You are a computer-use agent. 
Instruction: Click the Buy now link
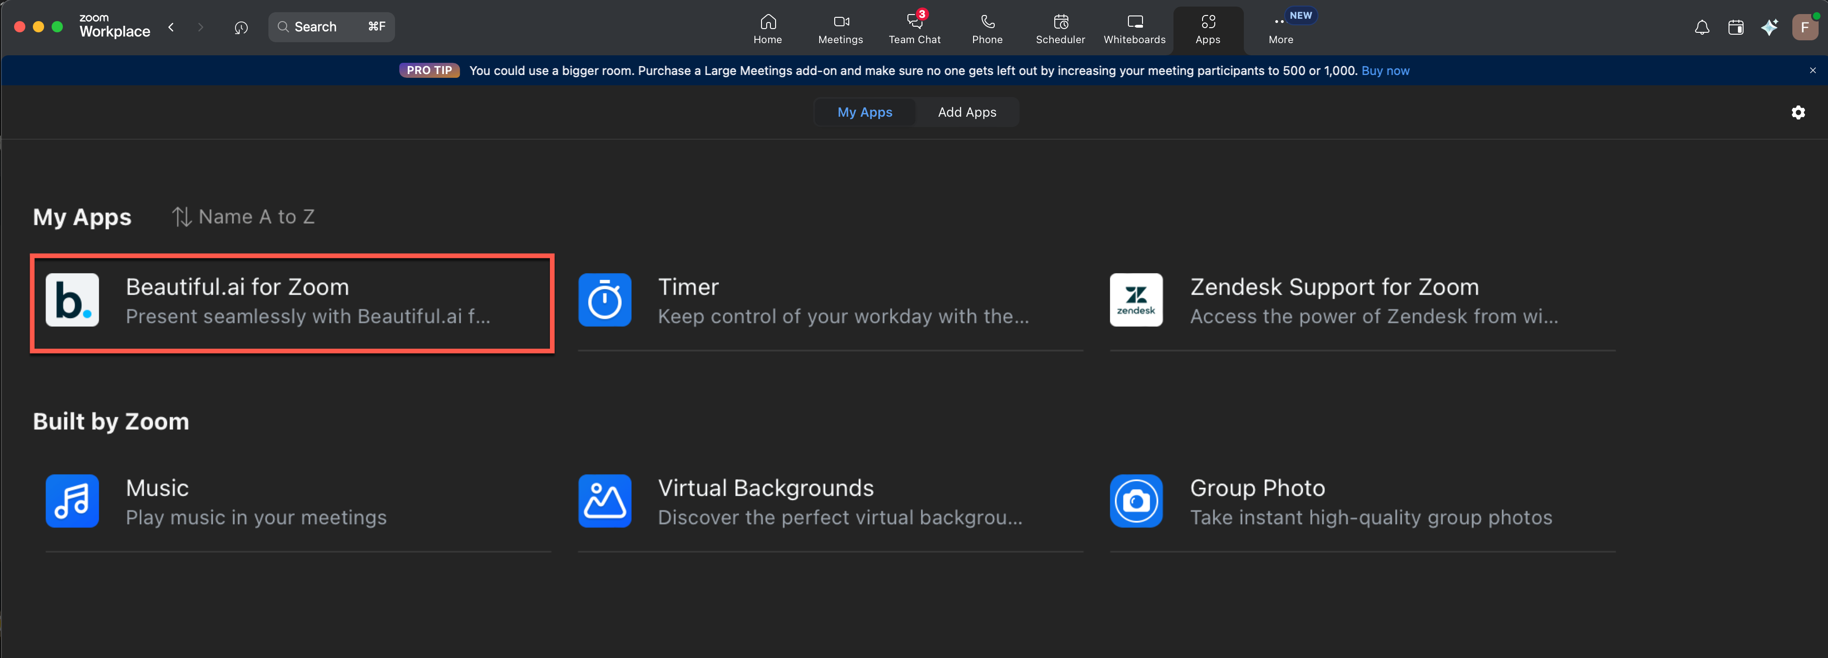click(x=1385, y=71)
